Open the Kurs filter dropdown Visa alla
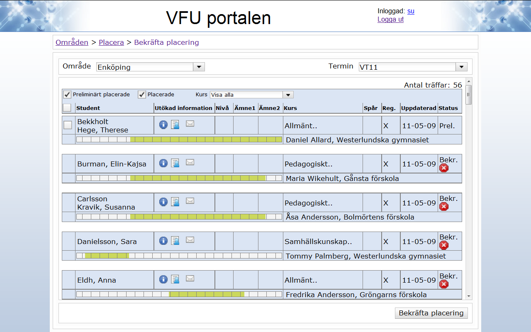The image size is (531, 332). coord(252,95)
